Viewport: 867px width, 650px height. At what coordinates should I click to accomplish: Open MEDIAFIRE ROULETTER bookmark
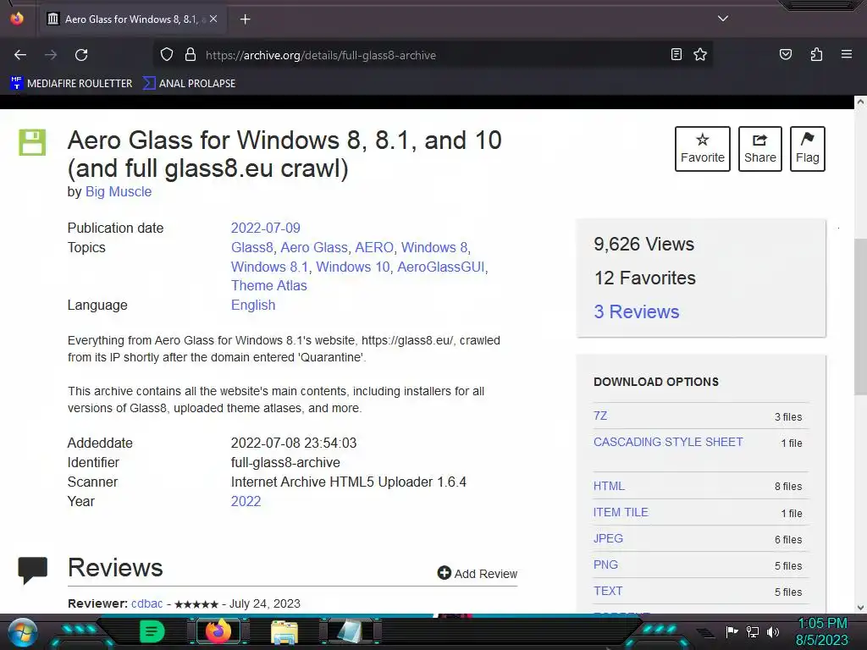pyautogui.click(x=71, y=84)
